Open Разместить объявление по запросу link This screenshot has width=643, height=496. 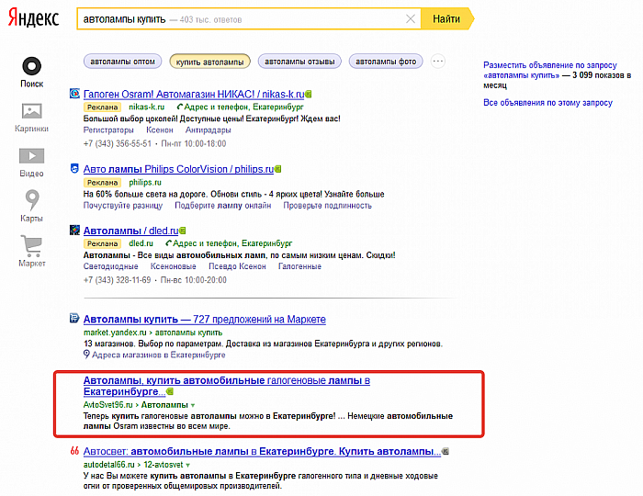click(550, 70)
